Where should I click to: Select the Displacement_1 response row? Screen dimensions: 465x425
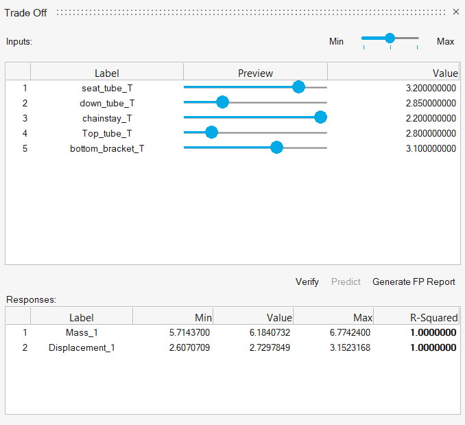[x=82, y=347]
